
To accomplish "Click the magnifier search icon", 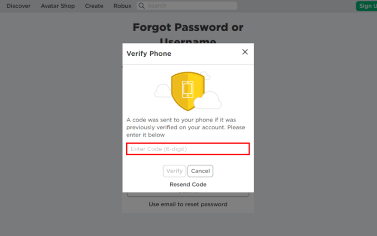I will (142, 6).
